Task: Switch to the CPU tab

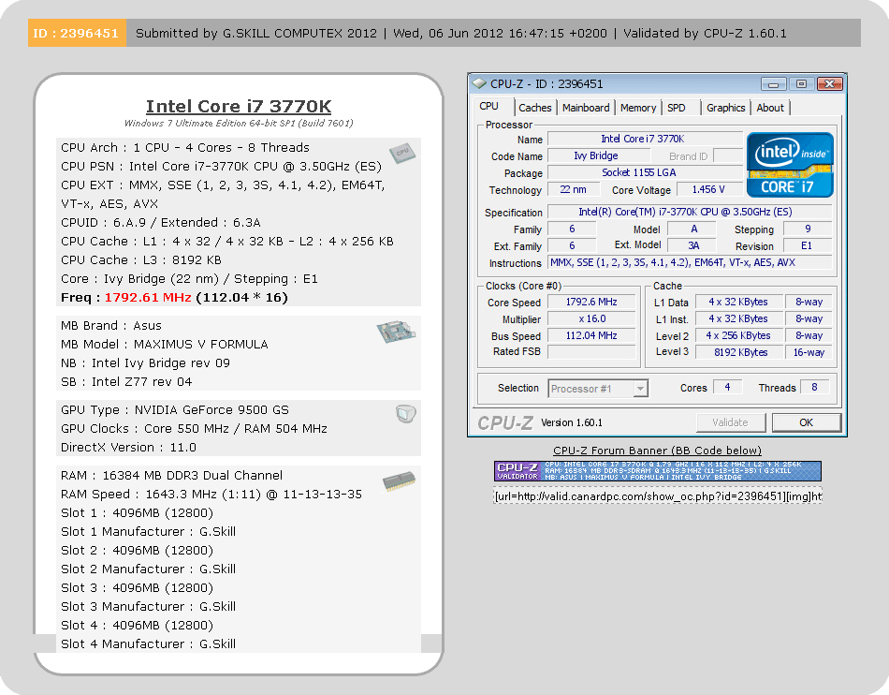Action: pos(488,107)
